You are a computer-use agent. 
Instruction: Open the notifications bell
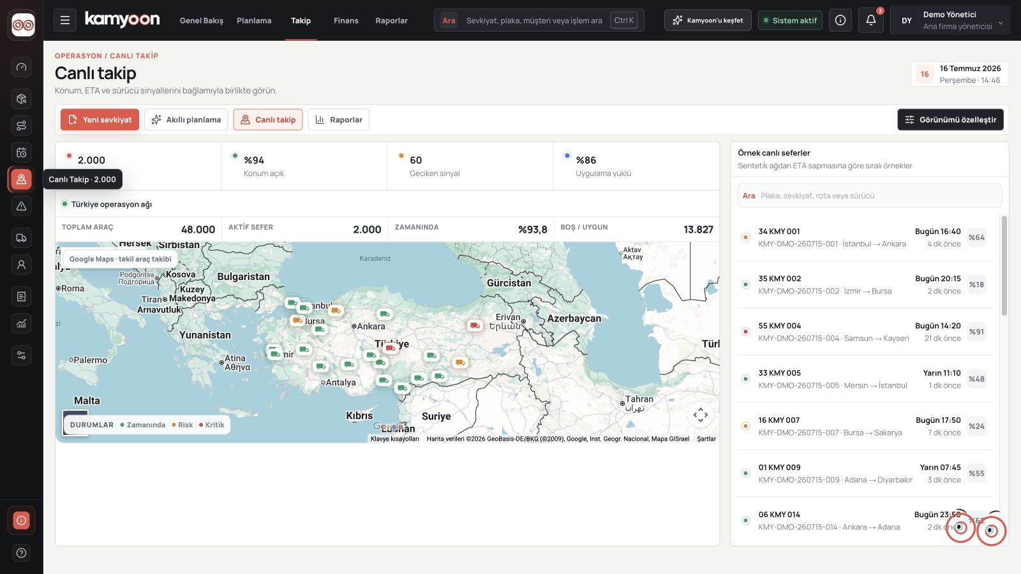[x=870, y=20]
